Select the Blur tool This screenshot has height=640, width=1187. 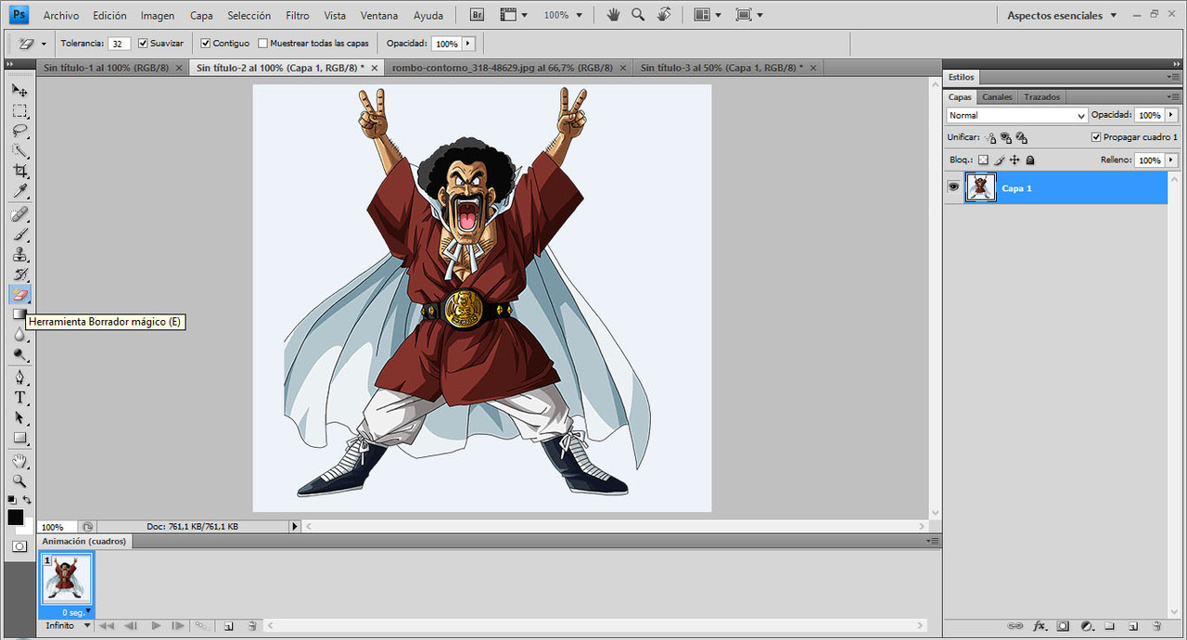tap(19, 335)
